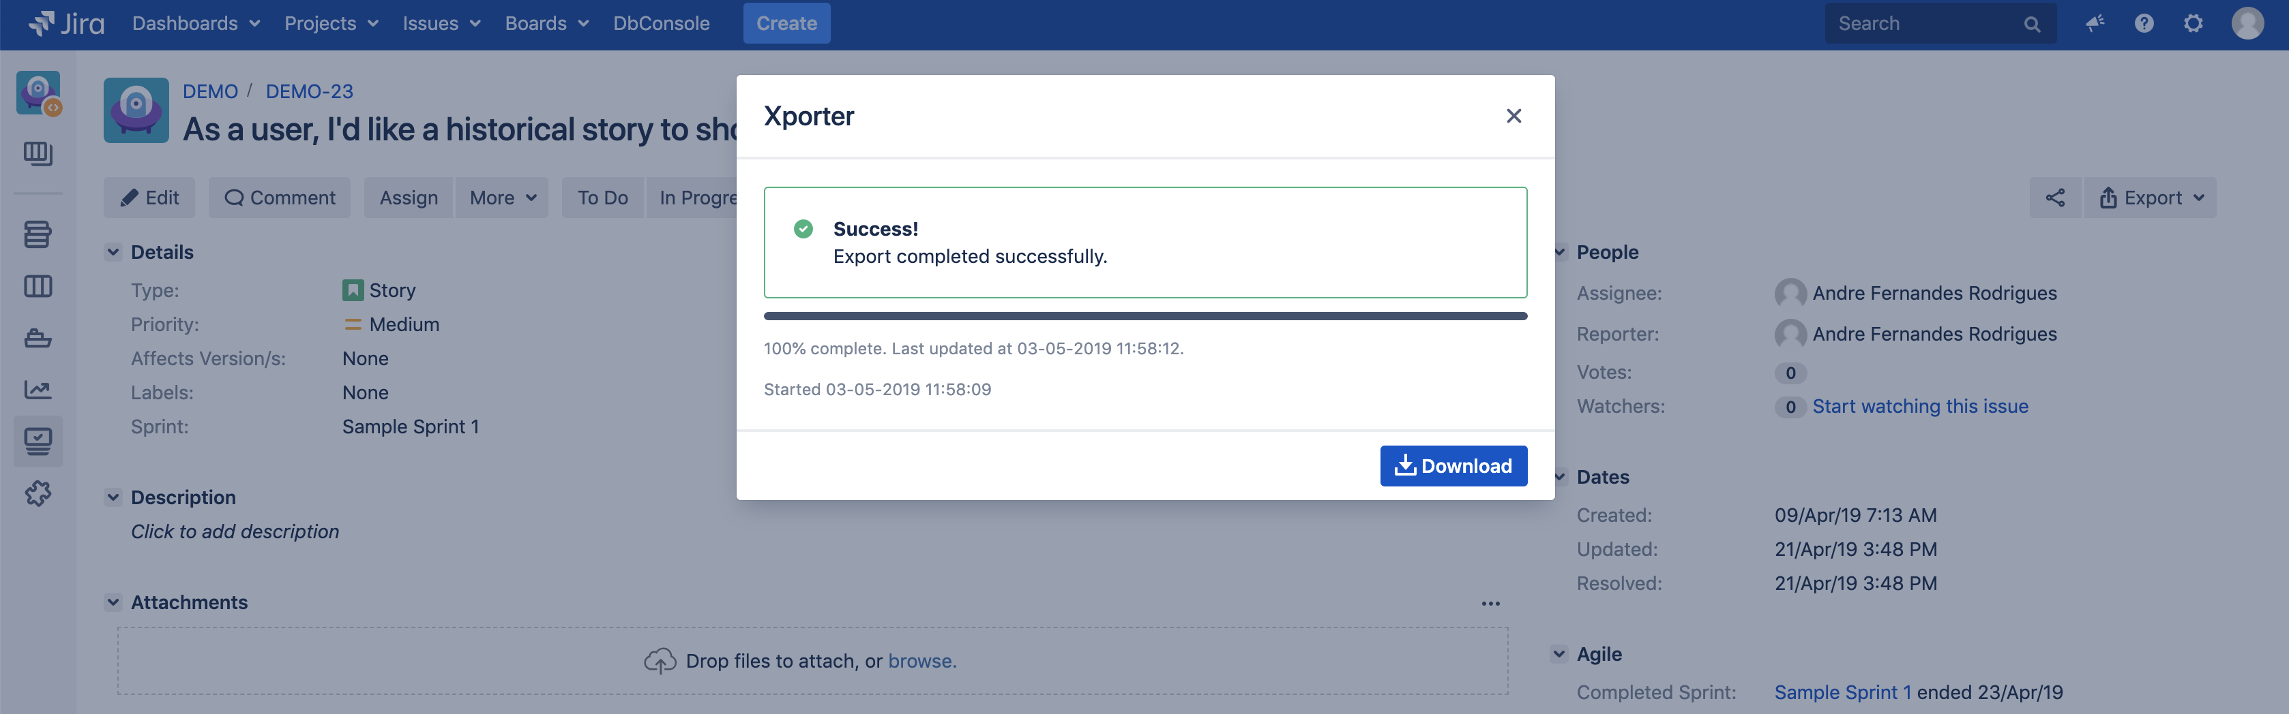
Task: Open the Add-ons puzzle icon in sidebar
Action: [38, 493]
